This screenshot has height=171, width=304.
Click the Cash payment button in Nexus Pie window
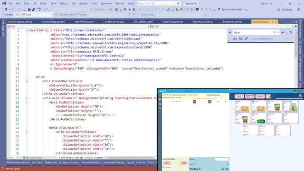point(184,163)
